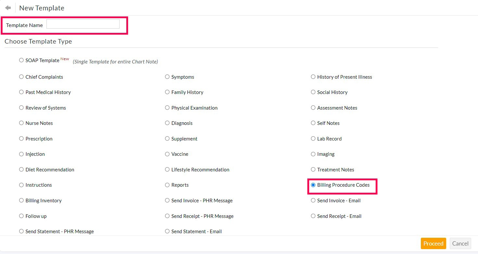Image resolution: width=478 pixels, height=254 pixels.
Task: Choose Send Invoice - Email option
Action: point(313,201)
